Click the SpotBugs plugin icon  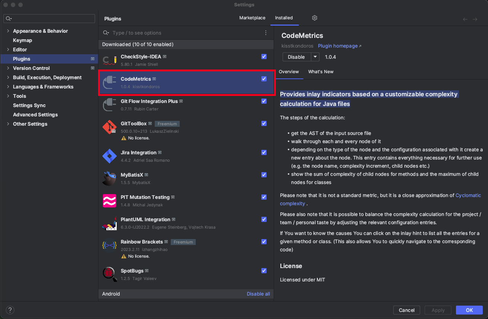tap(110, 274)
